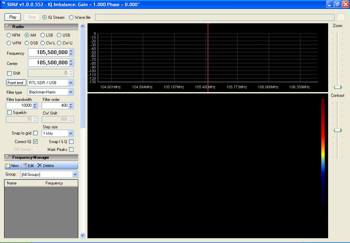Open the Step size dropdown
The image size is (350, 243).
click(70, 133)
